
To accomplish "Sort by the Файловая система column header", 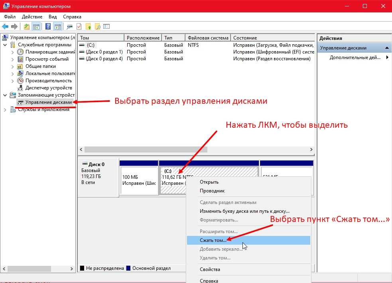I will [207, 38].
